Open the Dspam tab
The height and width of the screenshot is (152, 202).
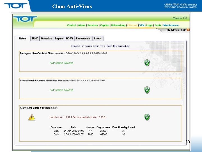(59, 38)
